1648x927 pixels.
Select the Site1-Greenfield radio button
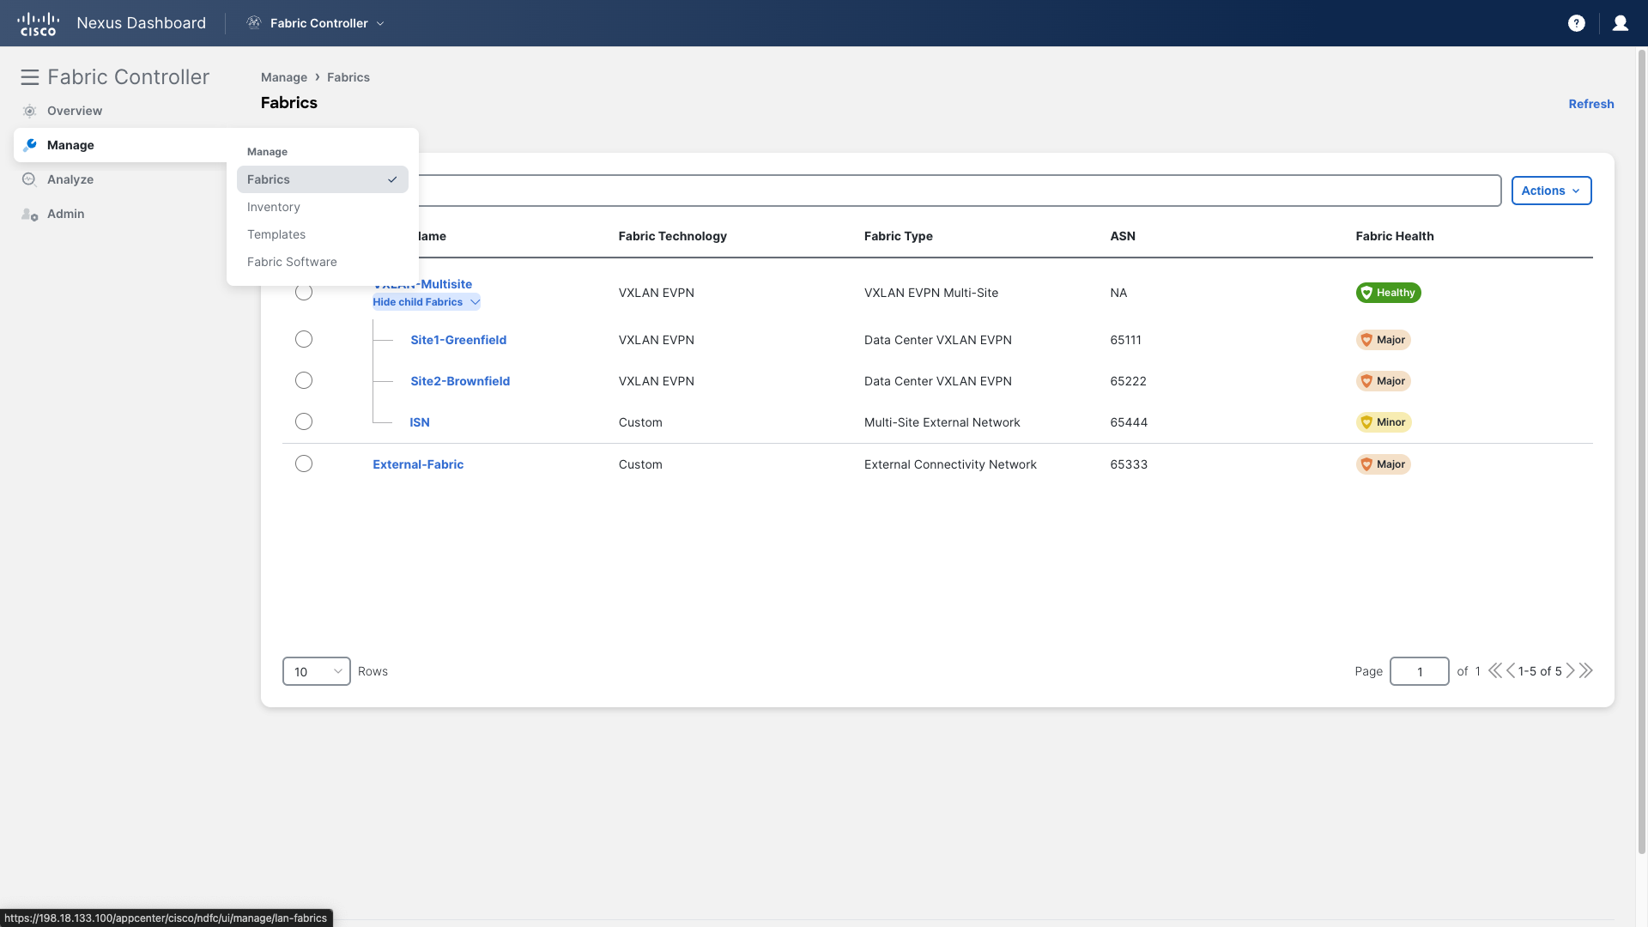(304, 339)
